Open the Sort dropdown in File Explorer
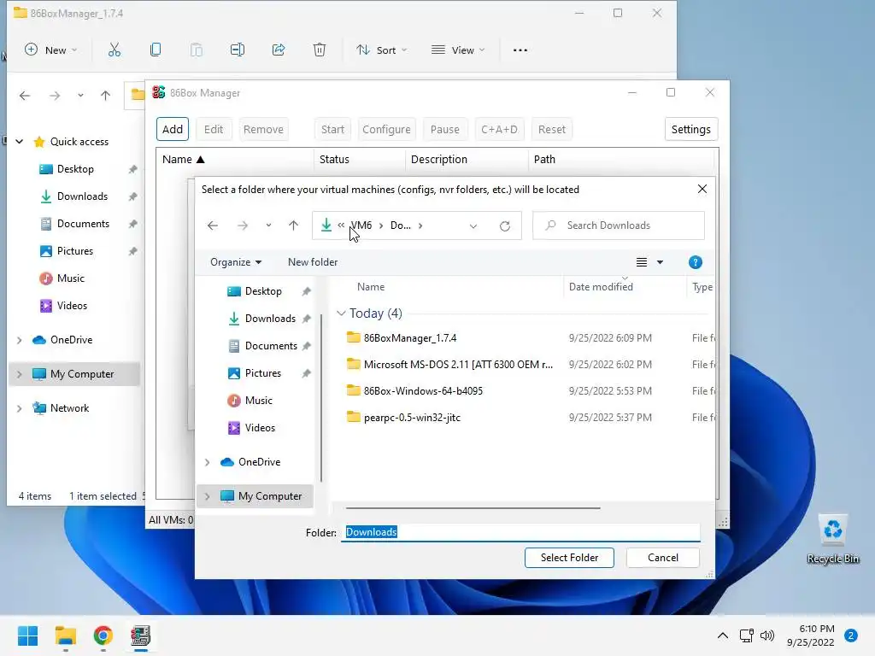The image size is (875, 656). point(382,50)
